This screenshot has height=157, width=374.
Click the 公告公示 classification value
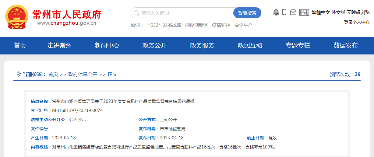tap(78, 120)
